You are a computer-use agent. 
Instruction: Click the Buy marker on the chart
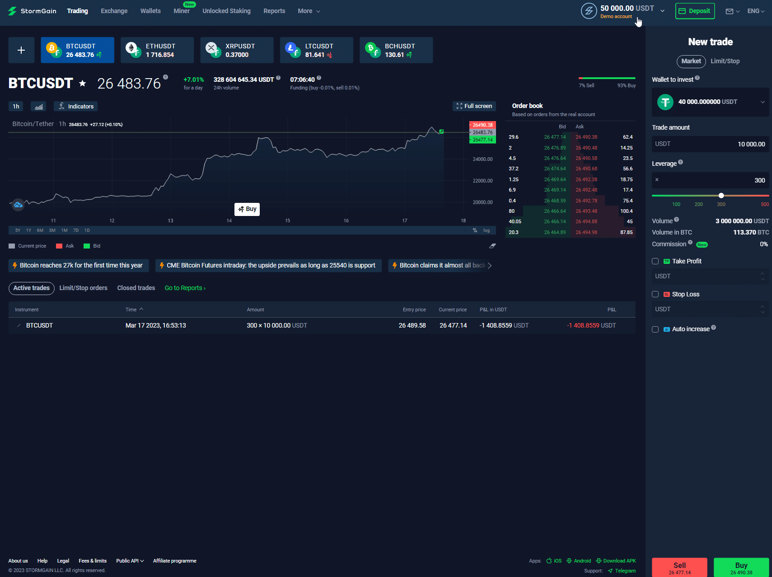(247, 209)
